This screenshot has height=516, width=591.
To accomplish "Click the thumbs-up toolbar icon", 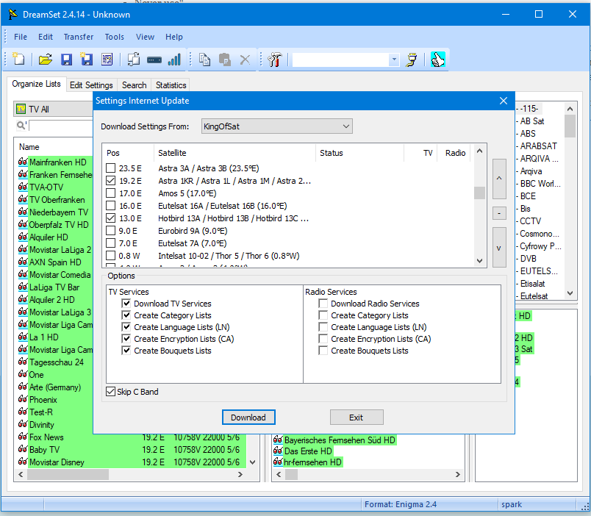I will pyautogui.click(x=438, y=60).
